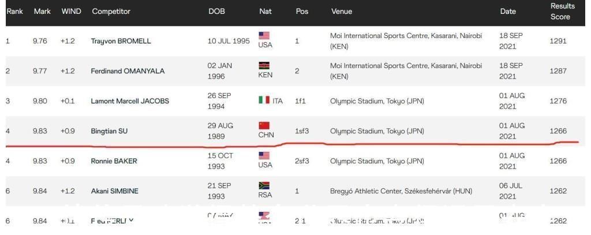Click the Venue column header
Viewport: 591px width, 235px height.
pos(342,12)
